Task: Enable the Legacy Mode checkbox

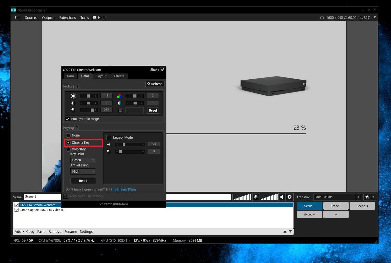Action: (109, 137)
